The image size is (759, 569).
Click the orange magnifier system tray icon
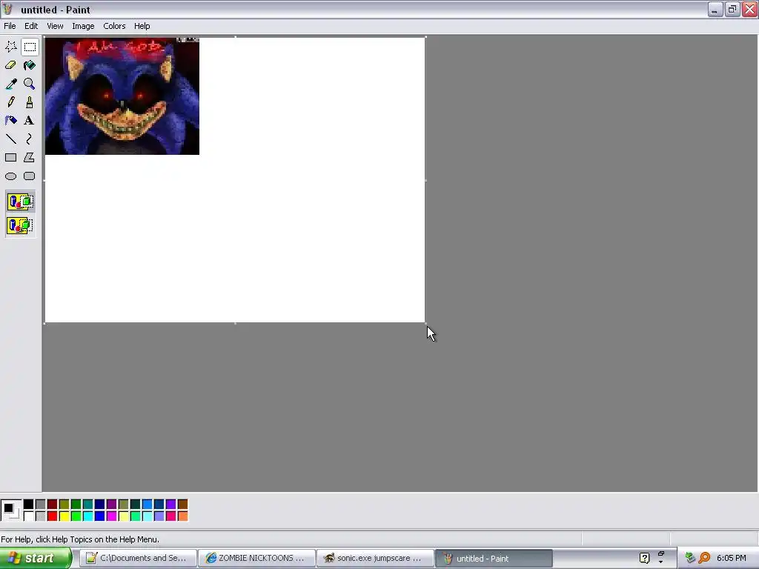point(705,559)
